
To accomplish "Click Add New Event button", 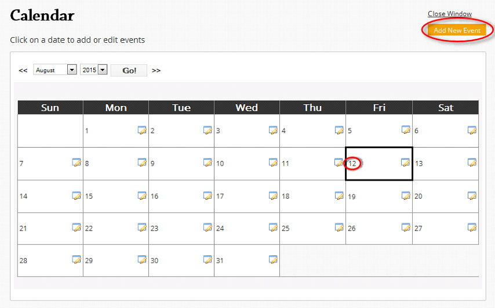I will pyautogui.click(x=457, y=30).
